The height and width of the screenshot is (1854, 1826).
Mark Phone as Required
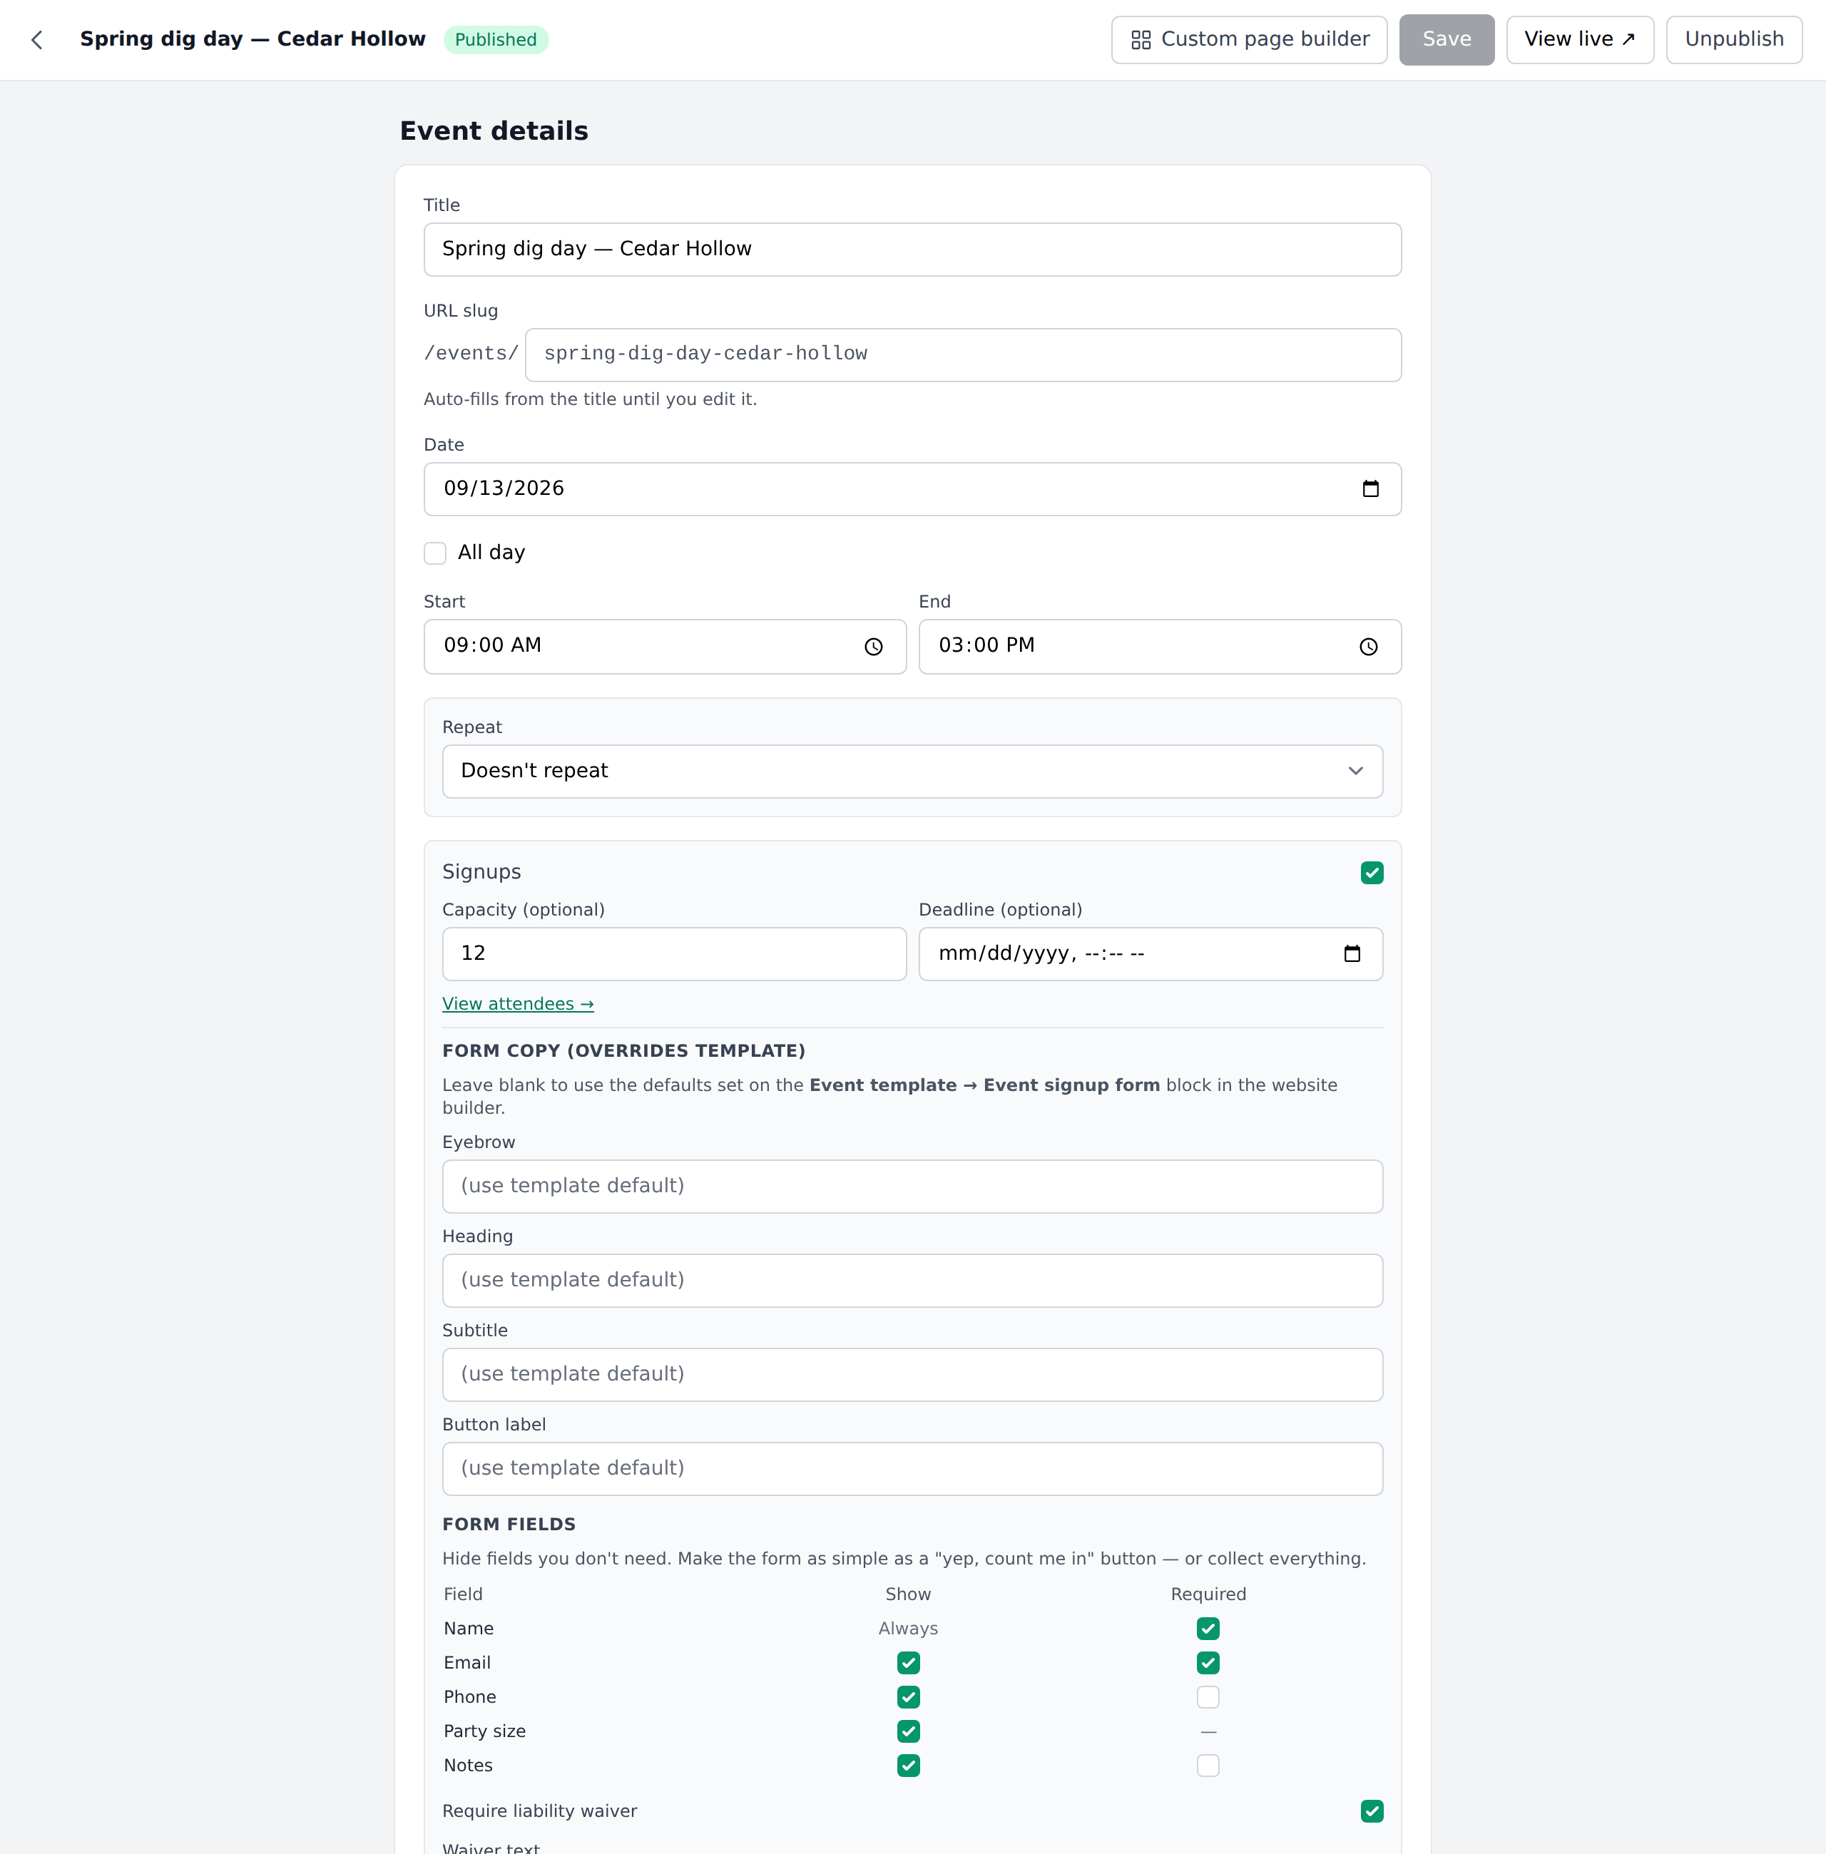pyautogui.click(x=1208, y=1697)
